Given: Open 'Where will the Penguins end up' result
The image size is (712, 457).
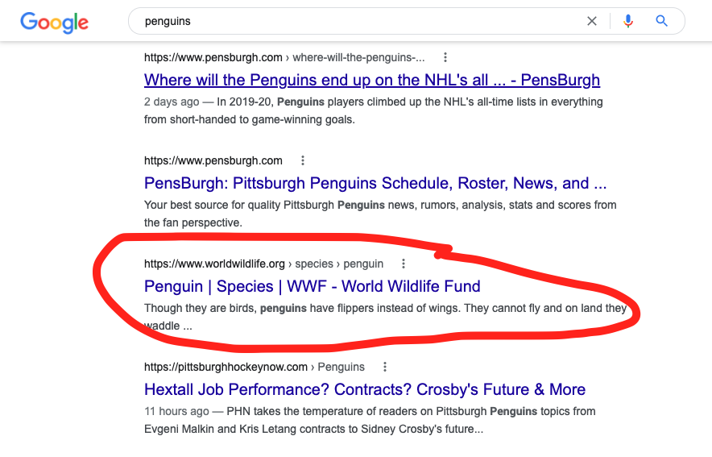Looking at the screenshot, I should pos(371,80).
